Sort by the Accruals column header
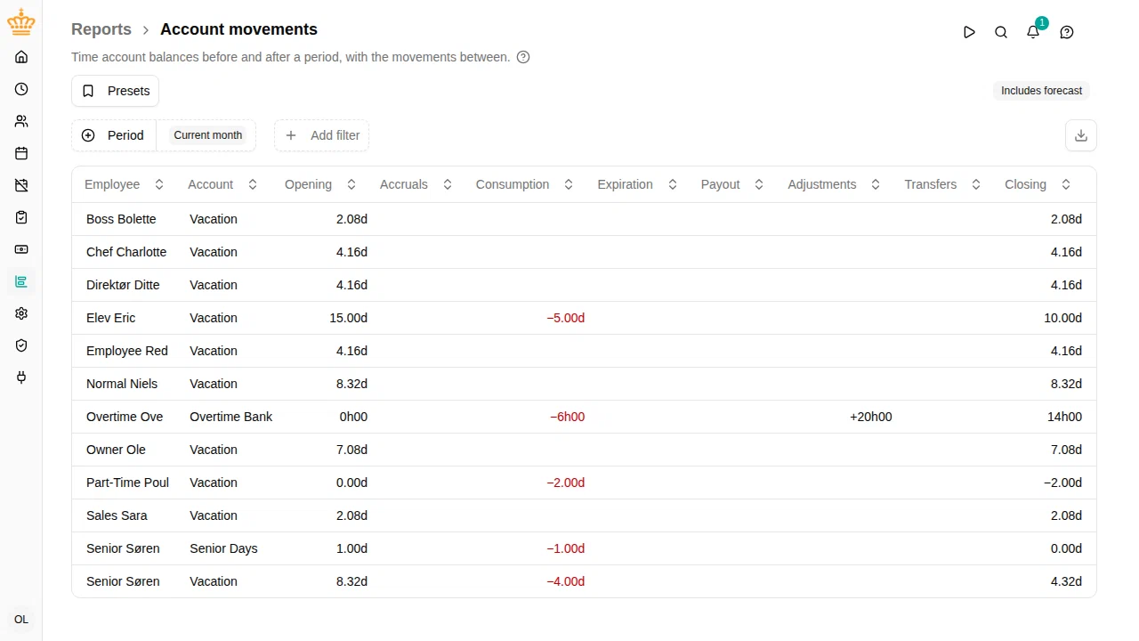Image resolution: width=1139 pixels, height=641 pixels. pos(416,184)
